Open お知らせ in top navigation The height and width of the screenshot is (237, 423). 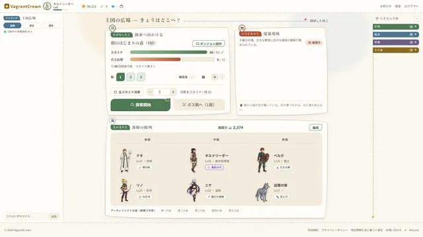[385, 6]
